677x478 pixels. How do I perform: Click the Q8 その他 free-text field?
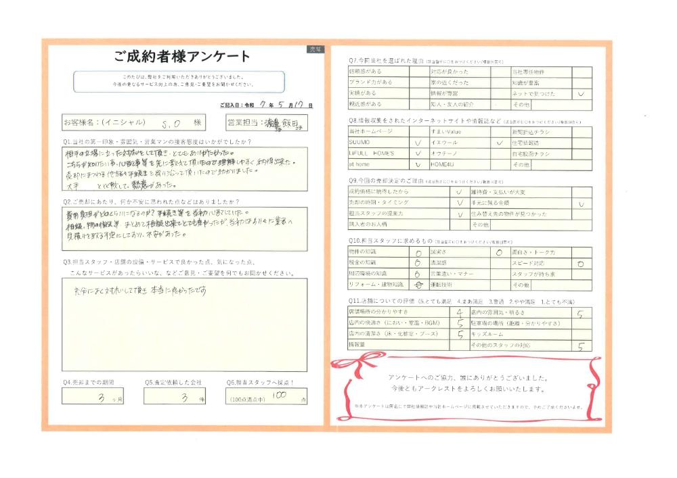[561, 165]
